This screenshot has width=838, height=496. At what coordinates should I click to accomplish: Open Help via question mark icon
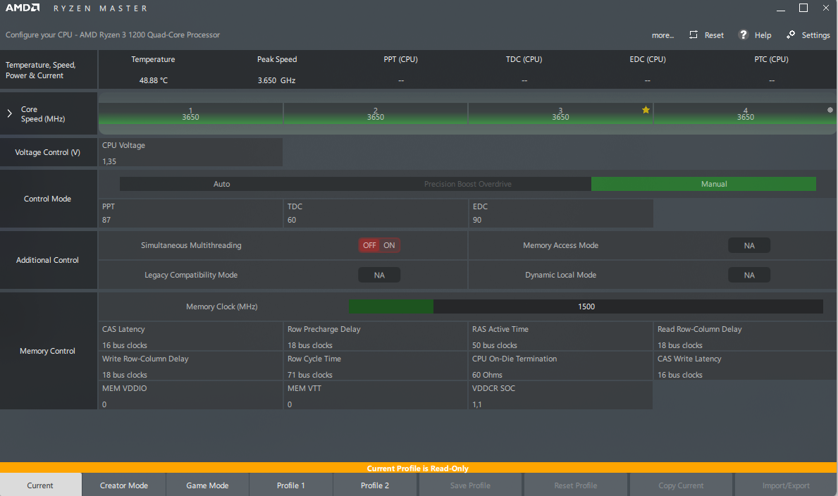pyautogui.click(x=744, y=35)
